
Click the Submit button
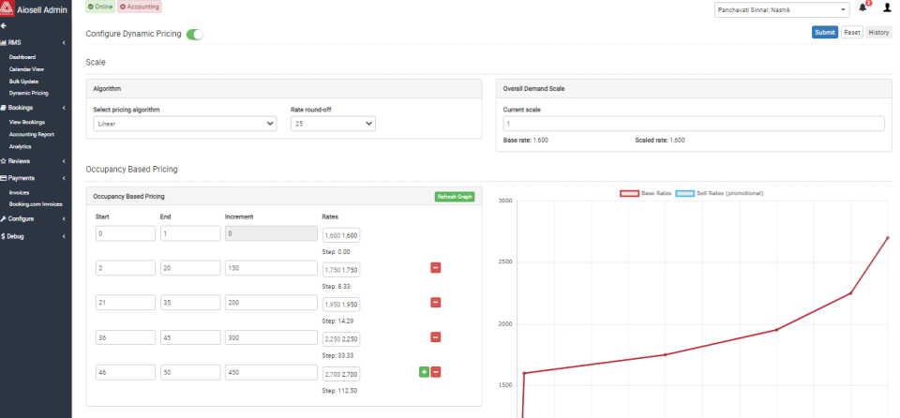(x=825, y=32)
